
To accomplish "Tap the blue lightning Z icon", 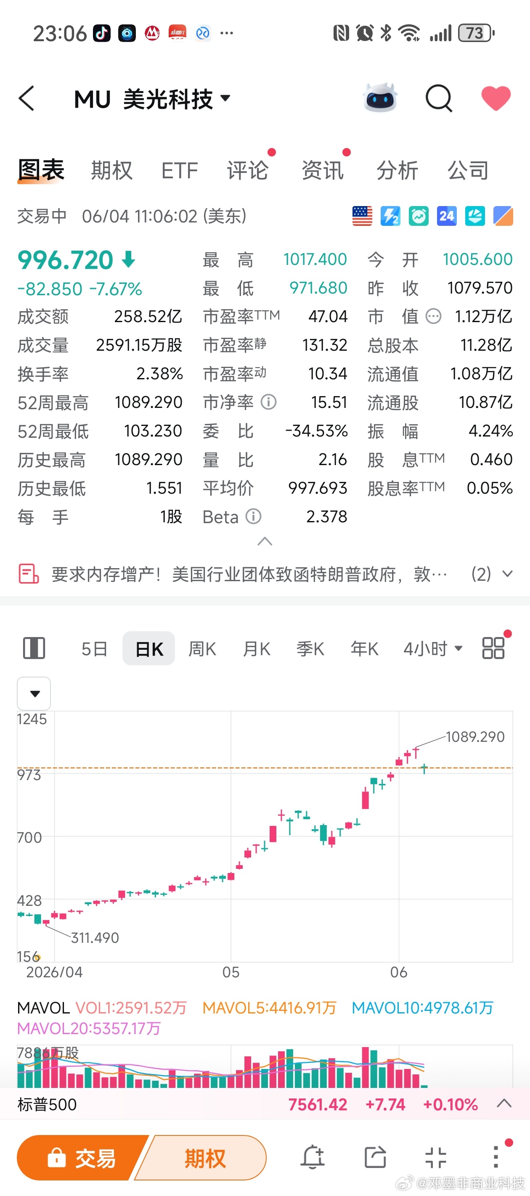I will click(x=390, y=216).
